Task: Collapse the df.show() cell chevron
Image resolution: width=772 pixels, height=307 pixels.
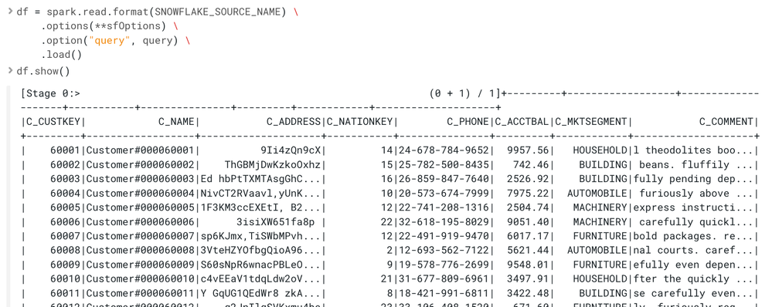Action: pyautogui.click(x=10, y=71)
